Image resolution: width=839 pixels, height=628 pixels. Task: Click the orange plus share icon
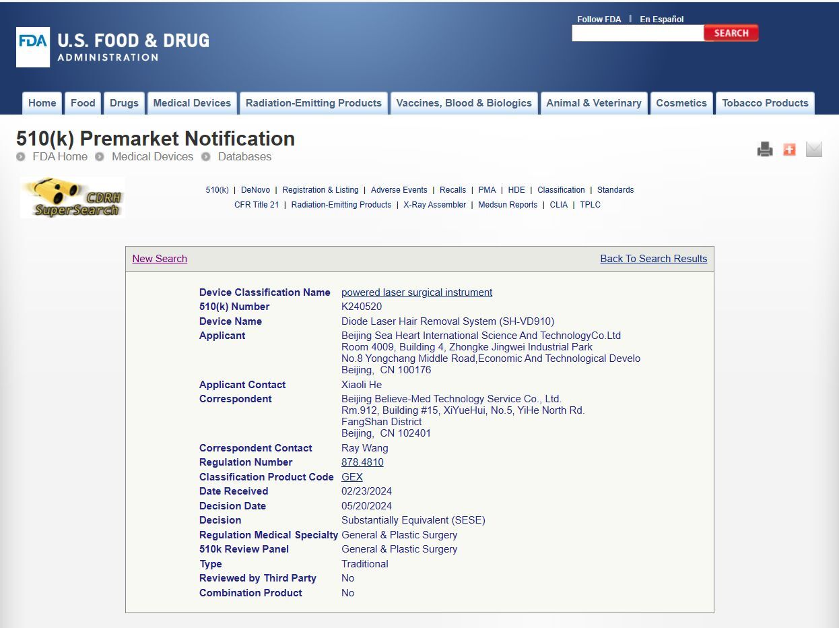pyautogui.click(x=789, y=150)
